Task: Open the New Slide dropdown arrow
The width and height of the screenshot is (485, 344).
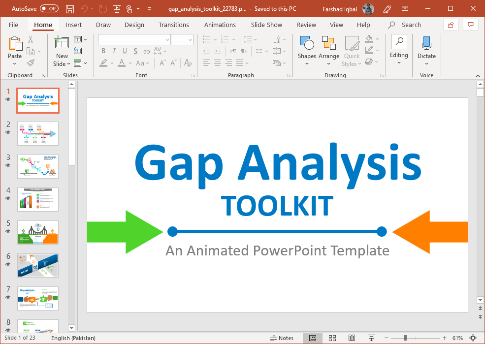Action: coord(68,63)
